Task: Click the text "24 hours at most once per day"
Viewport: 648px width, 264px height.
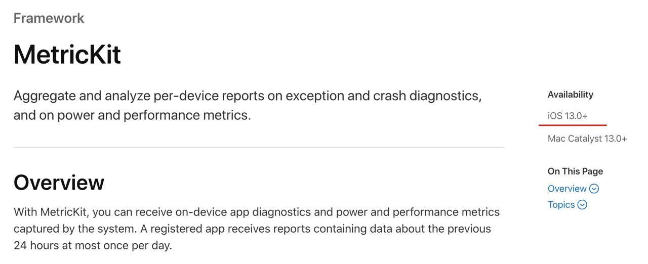Action: pos(93,246)
